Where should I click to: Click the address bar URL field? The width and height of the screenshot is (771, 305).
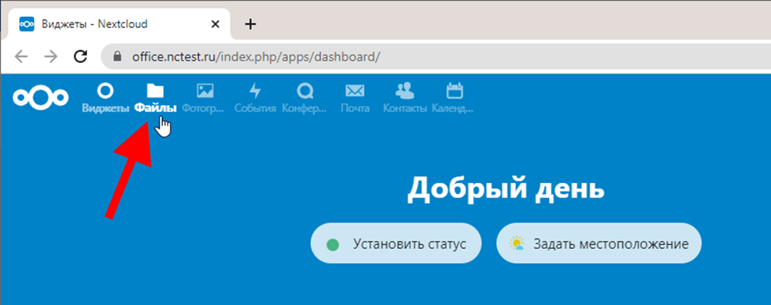click(x=435, y=57)
